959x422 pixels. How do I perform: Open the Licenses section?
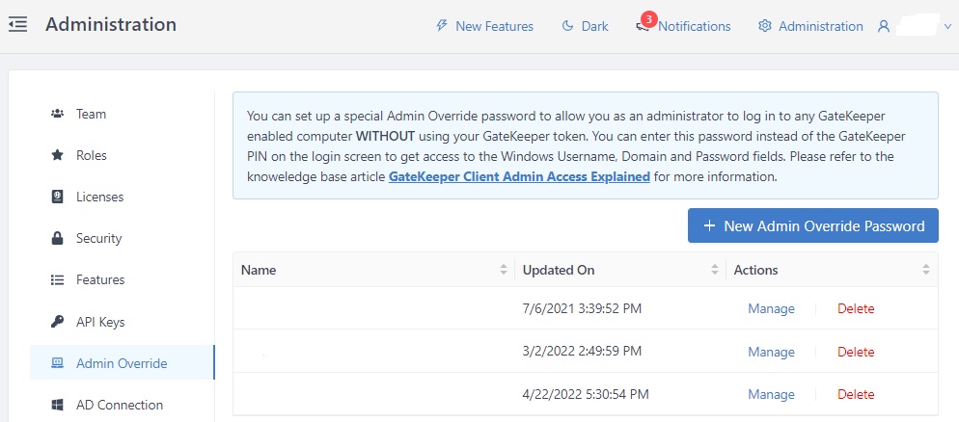[99, 197]
